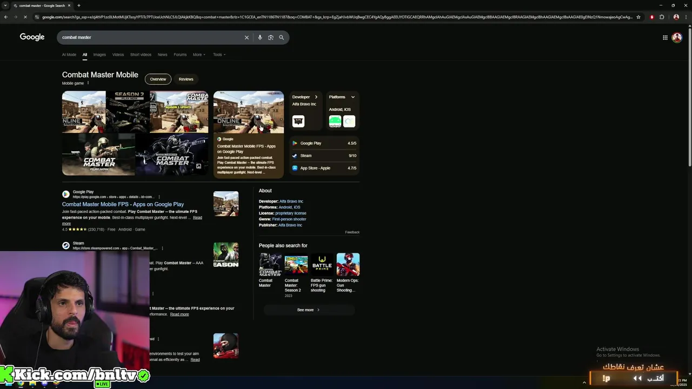Close the combat master search tab
This screenshot has width=692, height=389.
tap(69, 5)
